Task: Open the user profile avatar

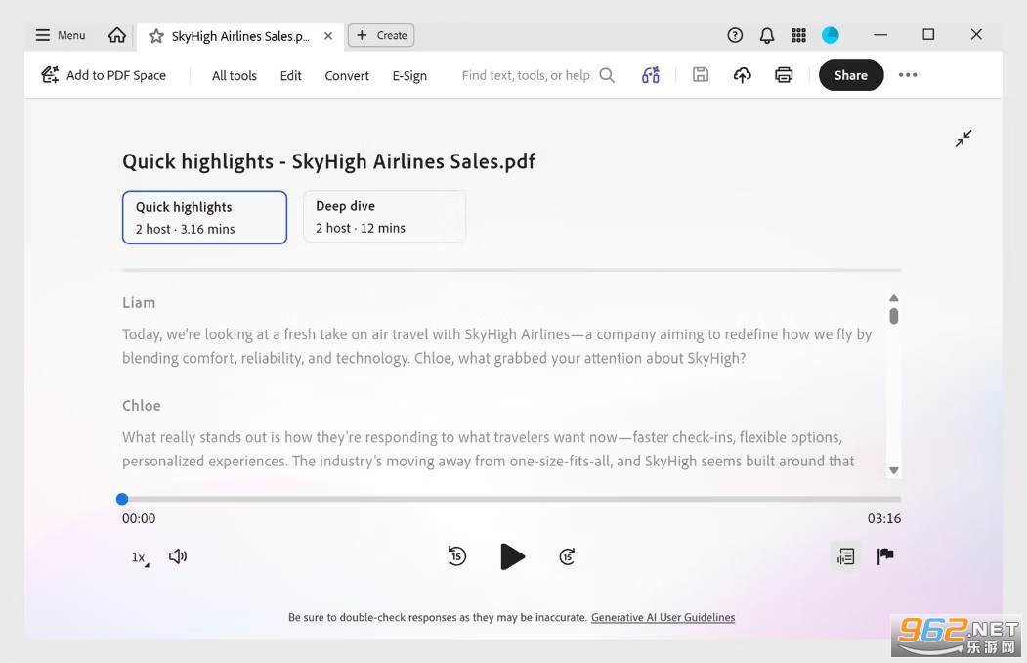Action: 831,35
